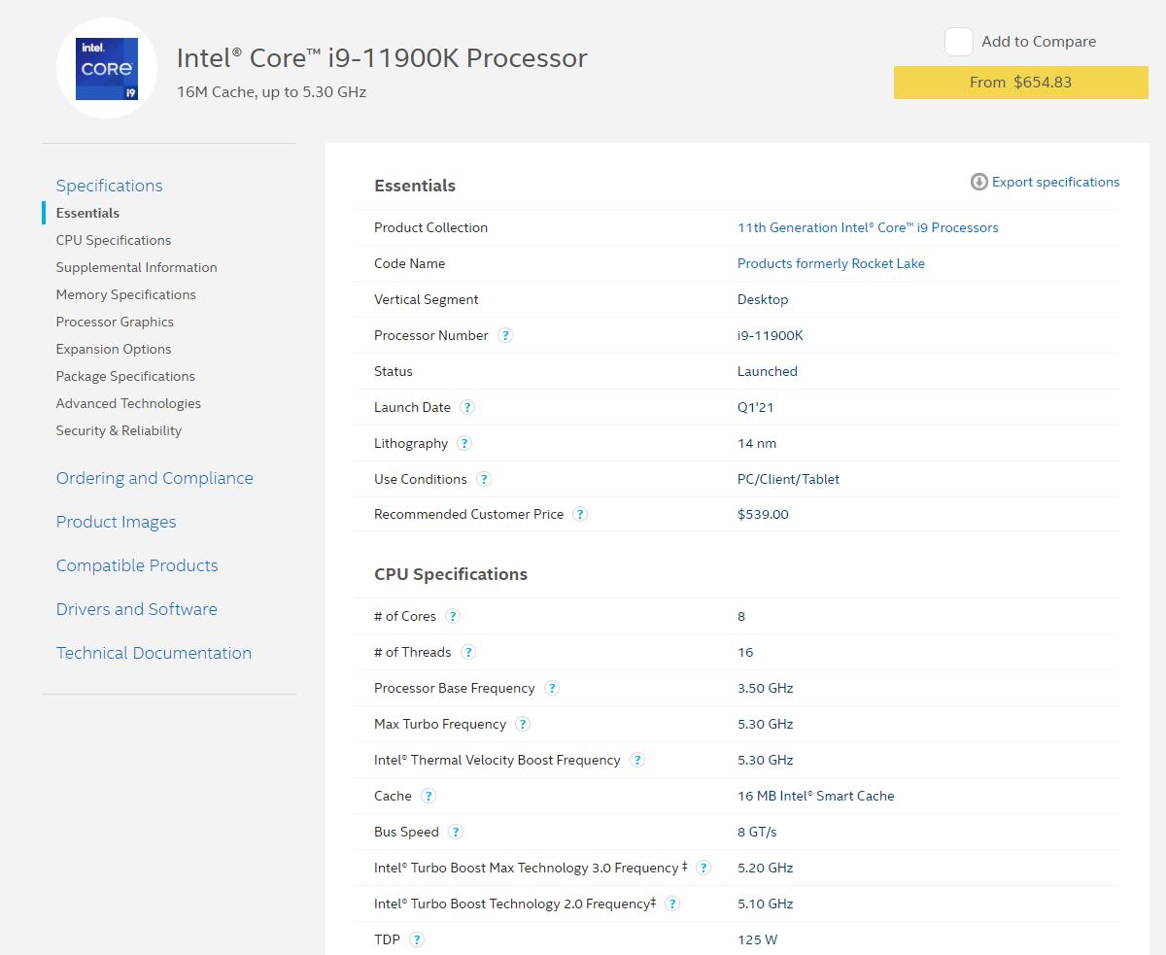Viewport: 1166px width, 955px height.
Task: Click help icon next to TDP
Action: 417,939
